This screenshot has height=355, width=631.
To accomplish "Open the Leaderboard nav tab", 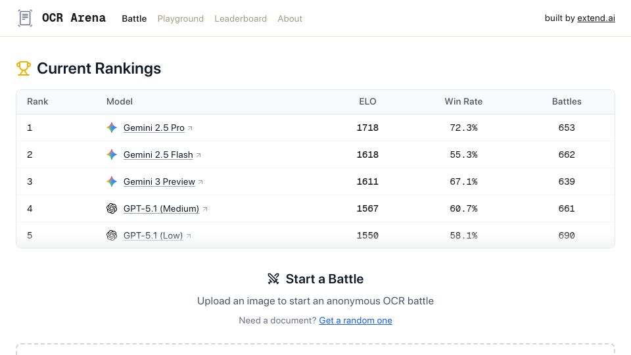I will pyautogui.click(x=241, y=18).
